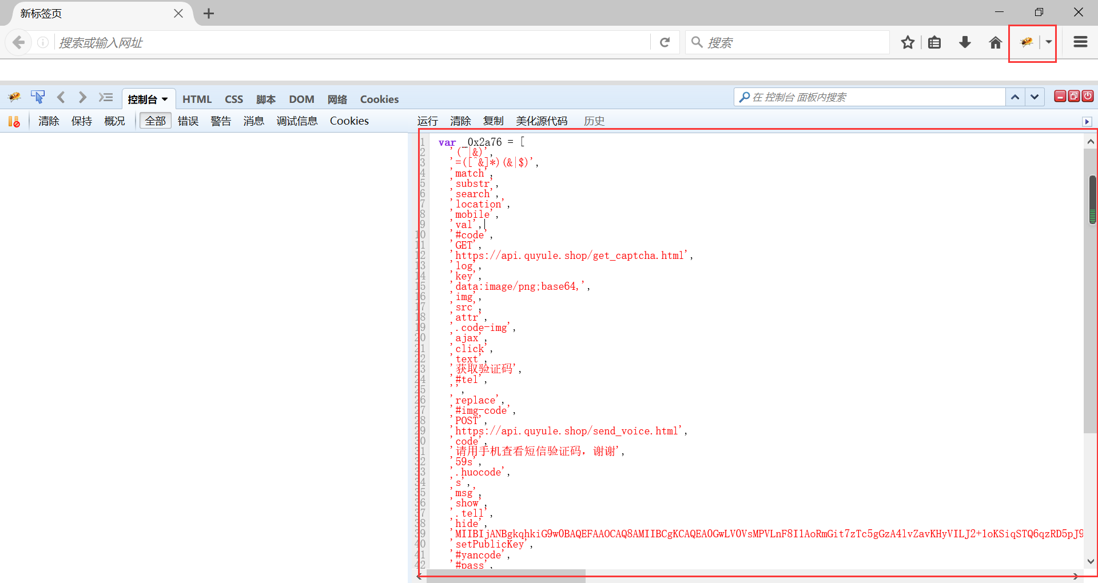
Task: Click the code editor horizontal scrollbar thumb
Action: (506, 576)
